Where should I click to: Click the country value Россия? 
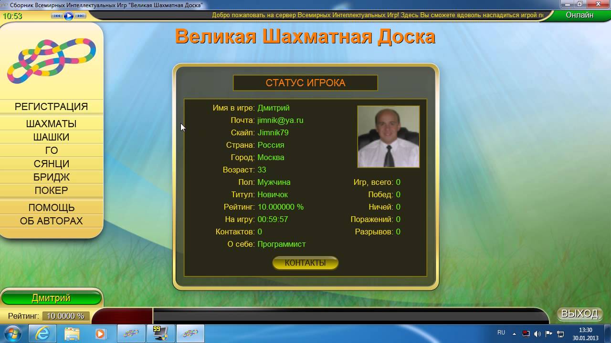[x=271, y=145]
